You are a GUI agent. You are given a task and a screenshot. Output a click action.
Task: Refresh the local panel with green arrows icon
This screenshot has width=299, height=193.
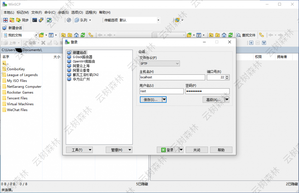83,35
